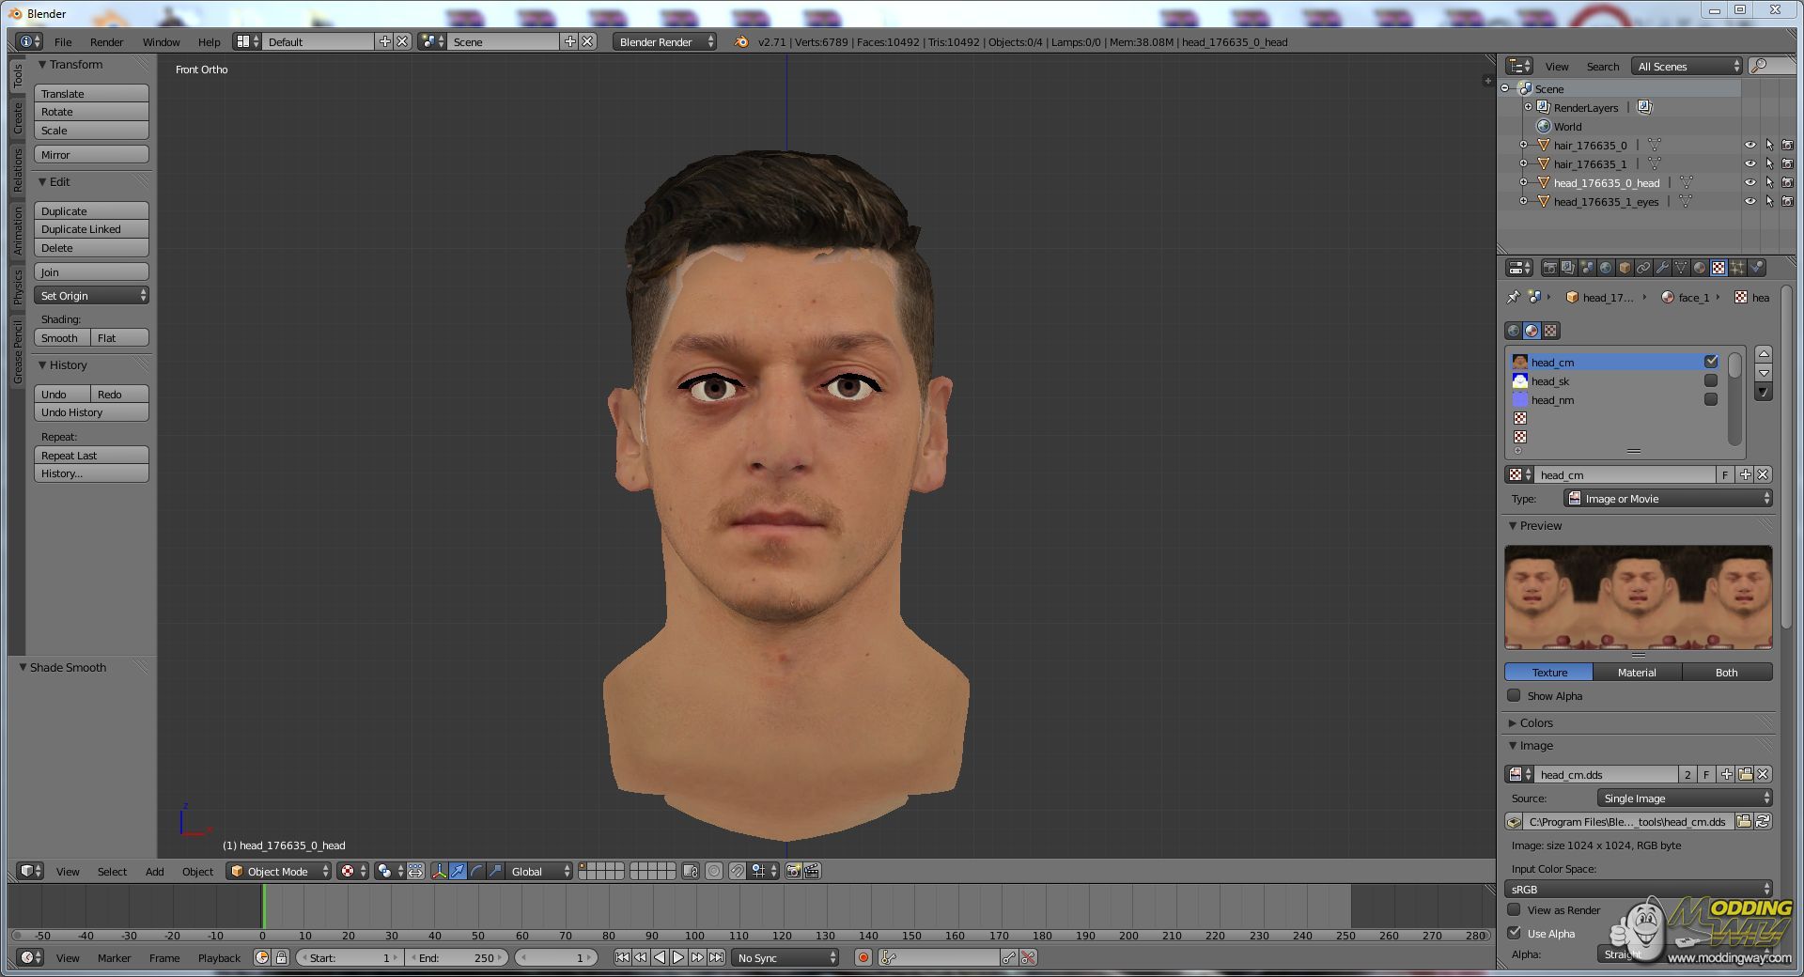The image size is (1804, 977).
Task: Open the Blender Render engine dropdown
Action: 664,41
